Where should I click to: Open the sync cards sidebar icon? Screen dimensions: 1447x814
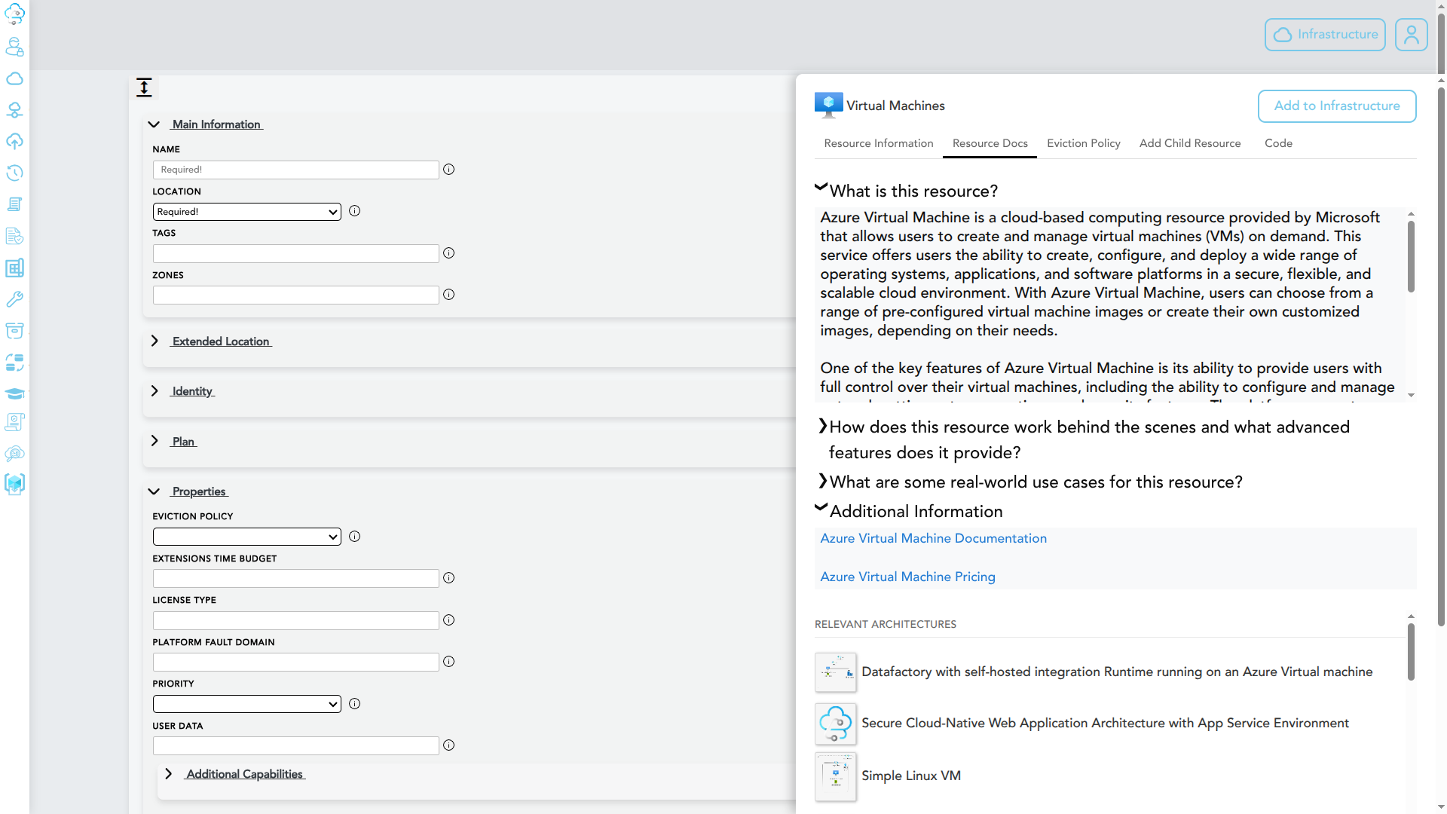14,363
